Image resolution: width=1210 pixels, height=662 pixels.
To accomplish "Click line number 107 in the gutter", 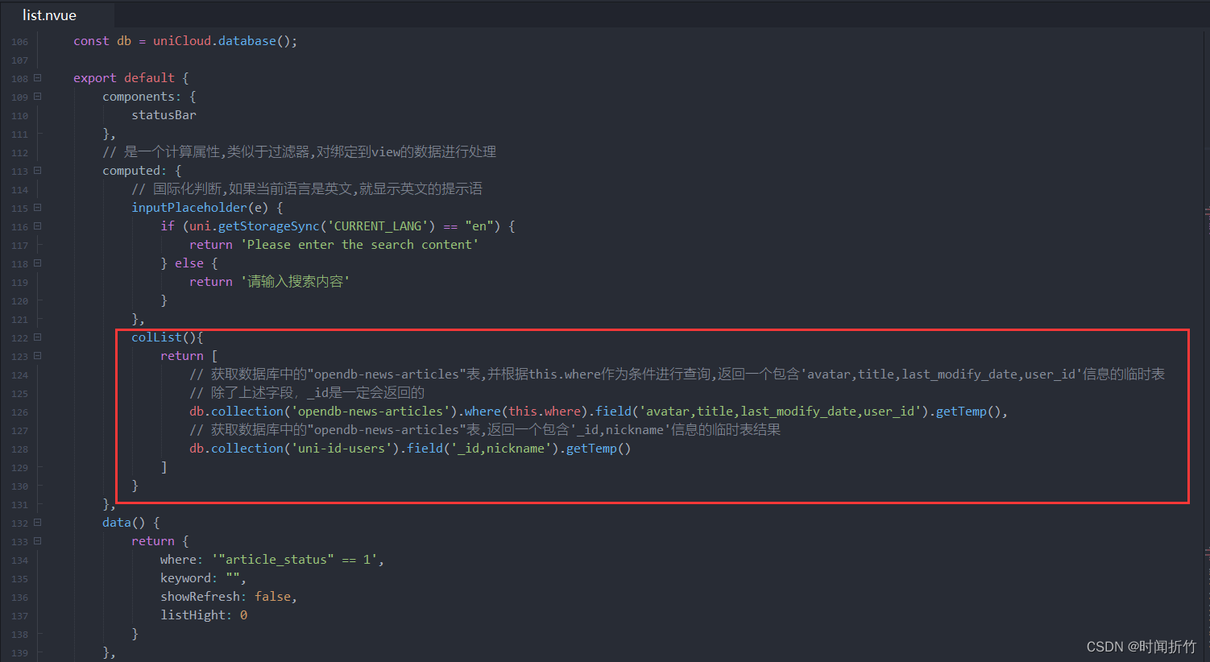I will click(19, 60).
